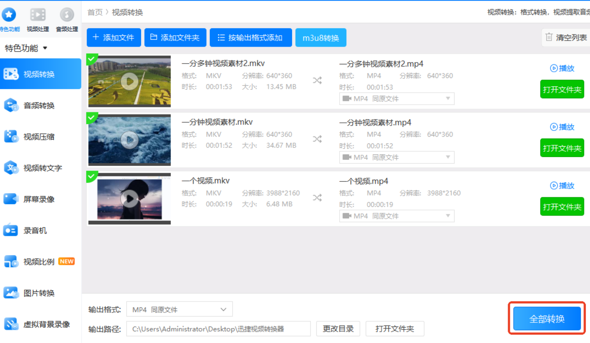Click 打开文件夹 for 一分多钟视频素材2.mp4
This screenshot has width=590, height=343.
click(562, 89)
